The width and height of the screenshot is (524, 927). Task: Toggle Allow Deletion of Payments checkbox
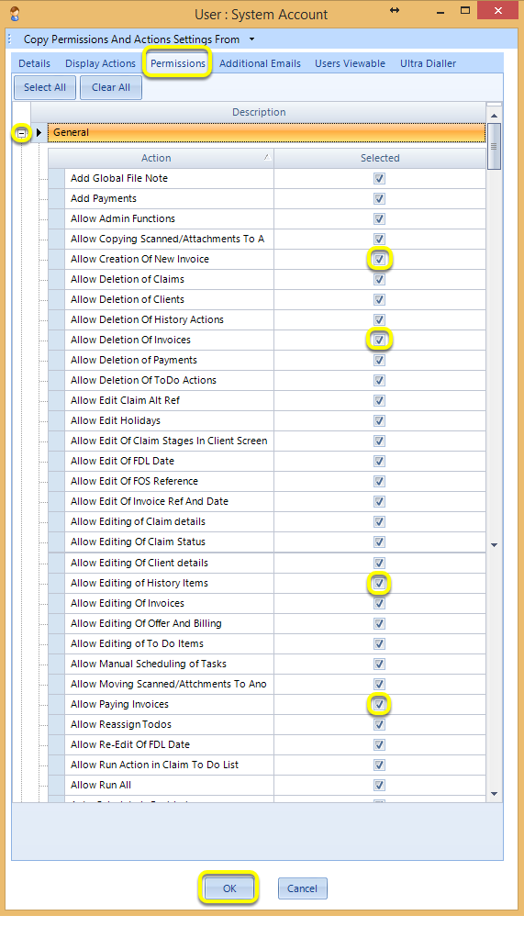coord(380,360)
